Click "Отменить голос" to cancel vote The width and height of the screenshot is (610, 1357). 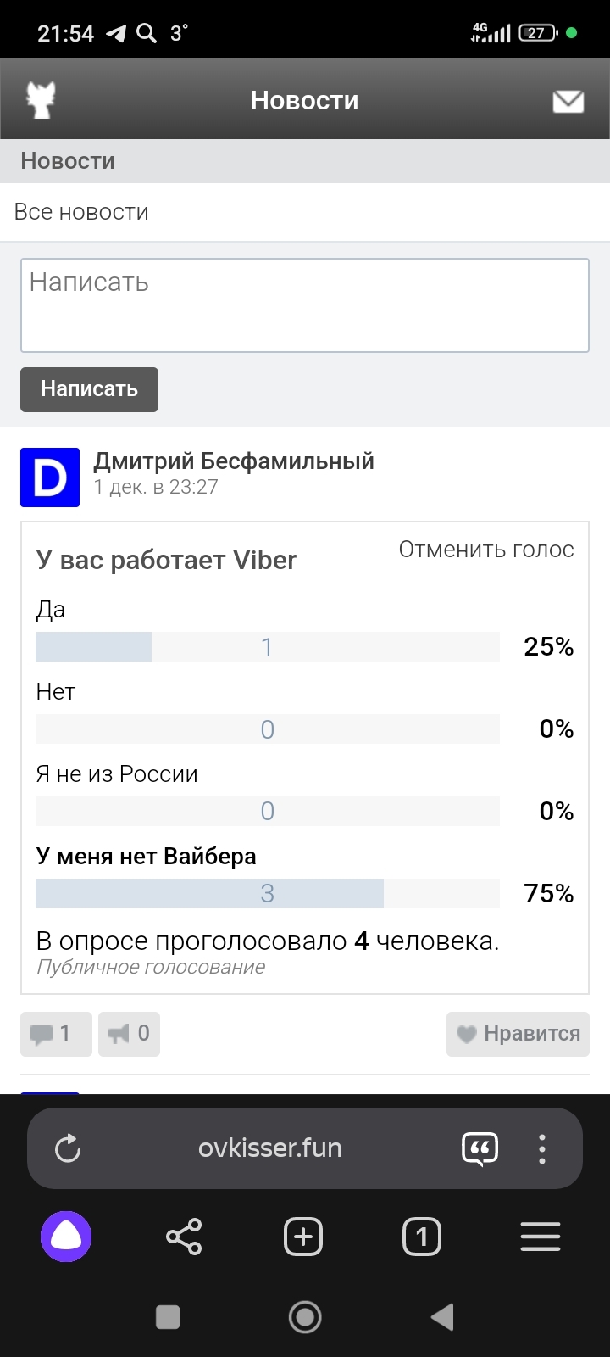coord(486,550)
